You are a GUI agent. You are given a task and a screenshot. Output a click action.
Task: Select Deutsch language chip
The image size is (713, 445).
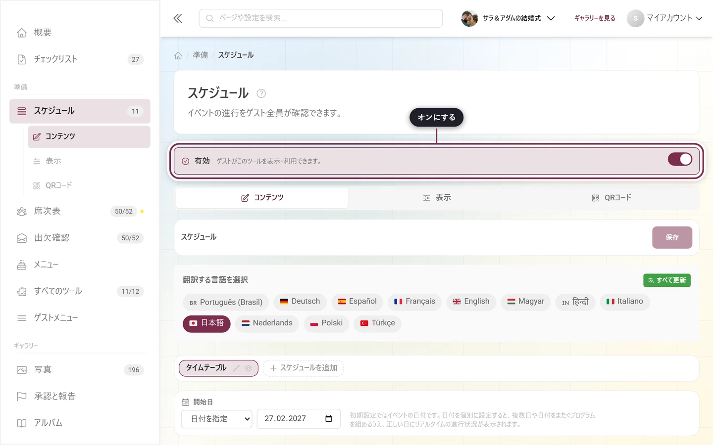tap(300, 302)
